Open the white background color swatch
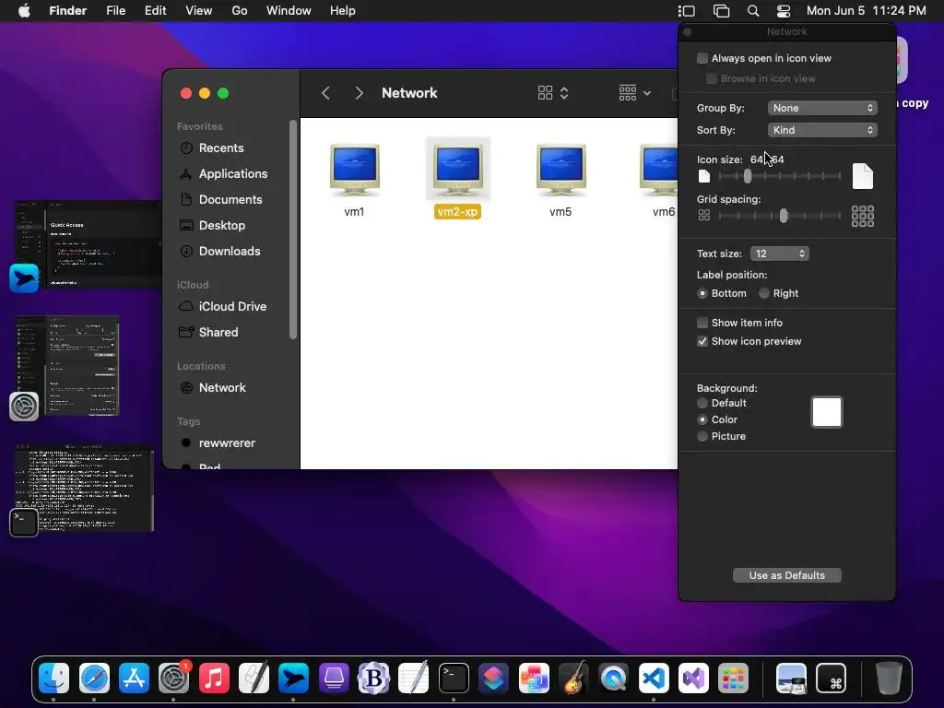The width and height of the screenshot is (944, 708). click(827, 412)
